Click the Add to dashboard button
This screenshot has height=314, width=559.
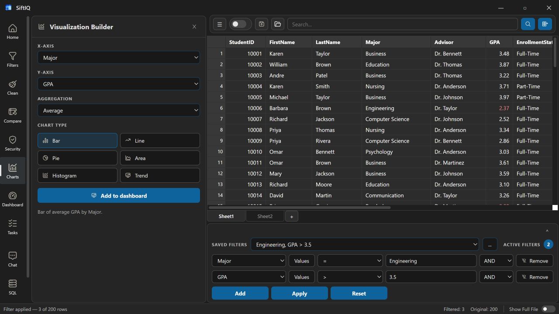pos(119,195)
